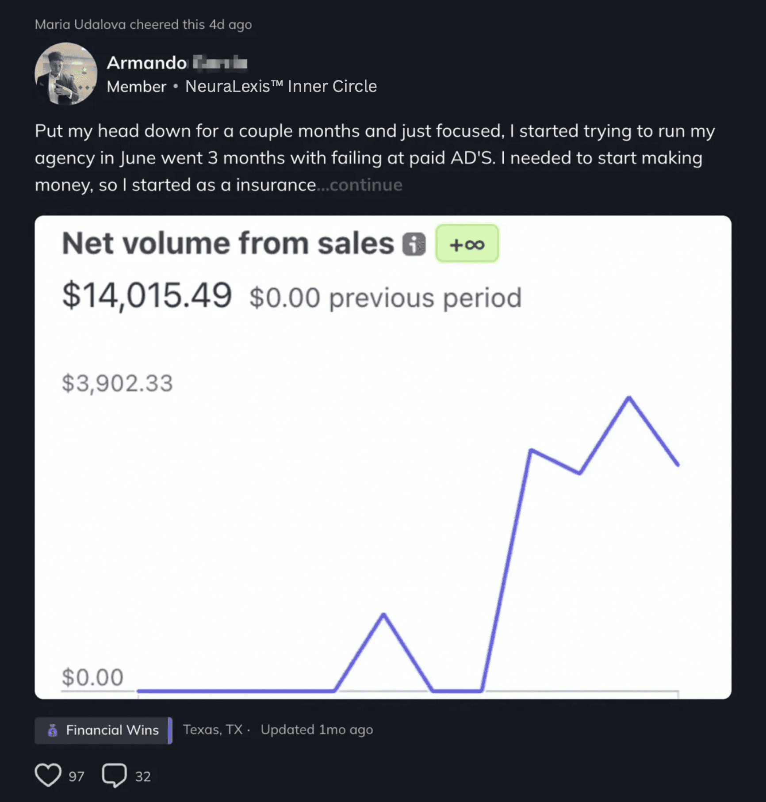The height and width of the screenshot is (802, 766).
Task: Open the Net volume from sales chart image
Action: (x=383, y=457)
